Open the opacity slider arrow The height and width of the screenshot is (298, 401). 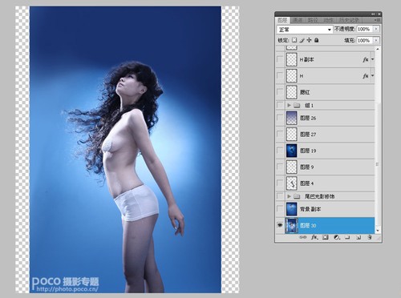376,29
